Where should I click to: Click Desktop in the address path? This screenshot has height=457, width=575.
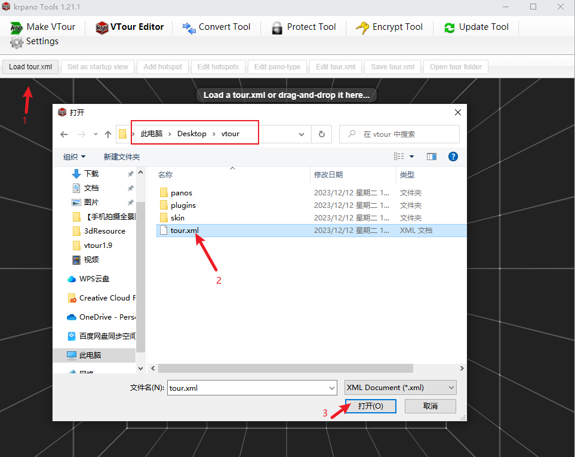tap(192, 134)
